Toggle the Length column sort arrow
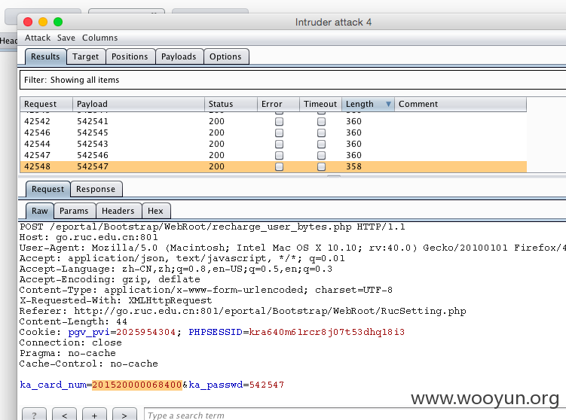 (x=388, y=104)
